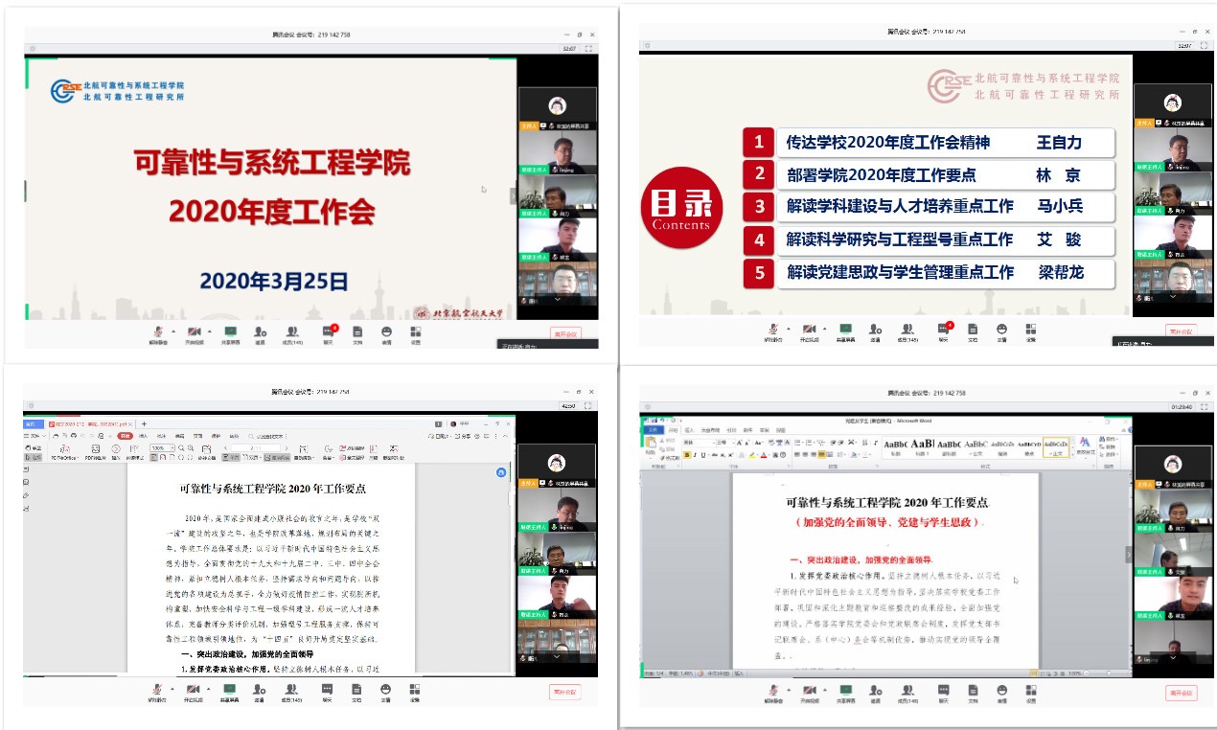Viewport: 1217px width, 730px height.
Task: Open members (145) list in the PDF-sharing meeting
Action: [x=292, y=692]
